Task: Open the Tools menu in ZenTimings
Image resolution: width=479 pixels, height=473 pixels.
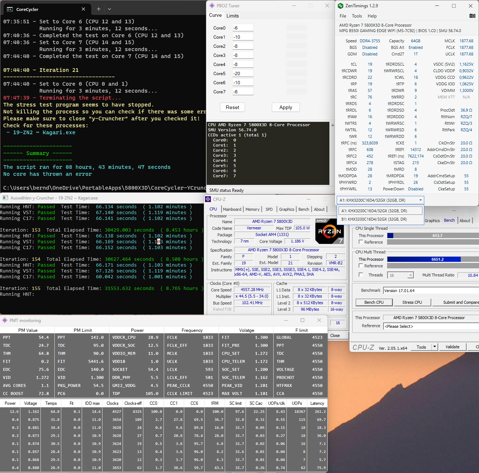Action: point(357,16)
